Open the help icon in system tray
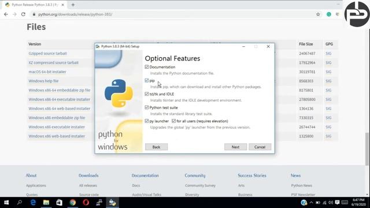The image size is (370, 208). tap(304, 202)
